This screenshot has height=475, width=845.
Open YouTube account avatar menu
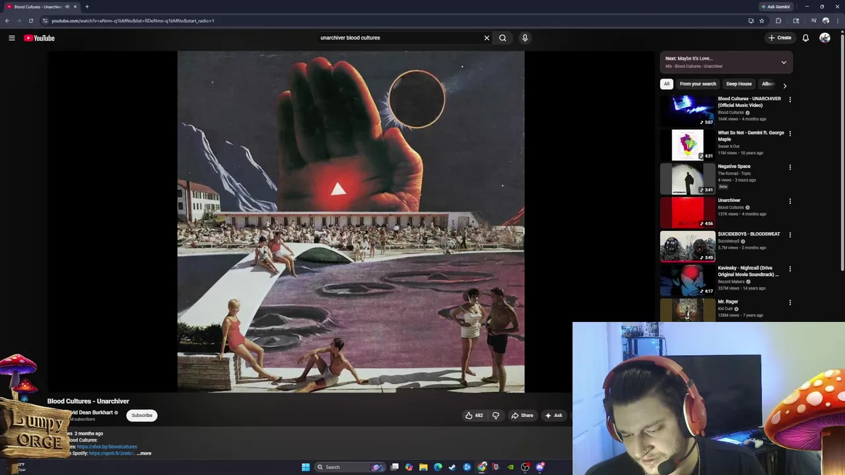point(825,38)
